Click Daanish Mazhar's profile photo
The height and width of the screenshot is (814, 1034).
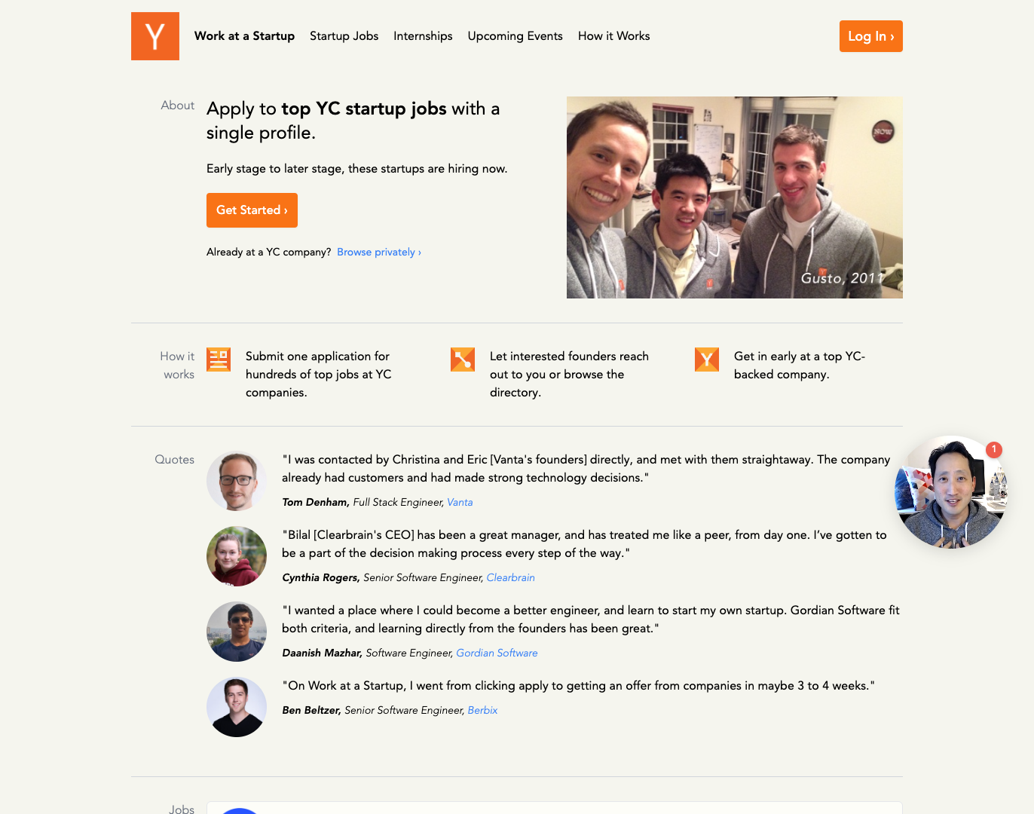[x=236, y=632]
